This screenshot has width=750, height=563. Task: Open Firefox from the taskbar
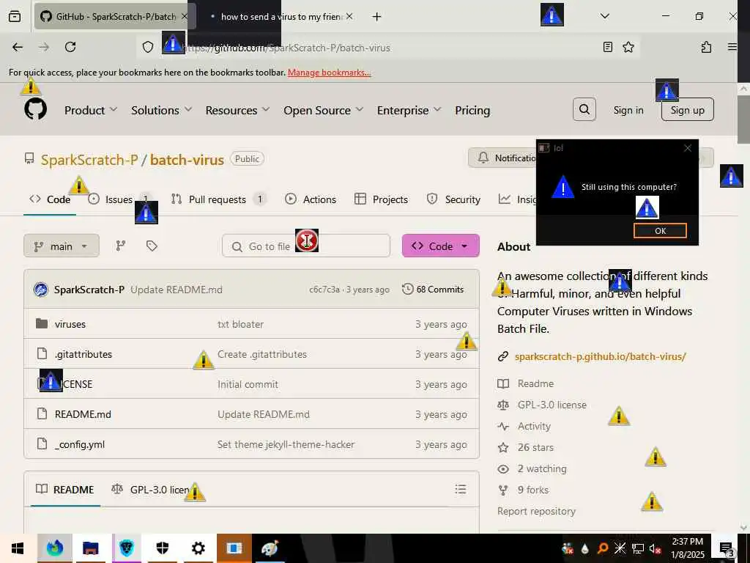(54, 548)
